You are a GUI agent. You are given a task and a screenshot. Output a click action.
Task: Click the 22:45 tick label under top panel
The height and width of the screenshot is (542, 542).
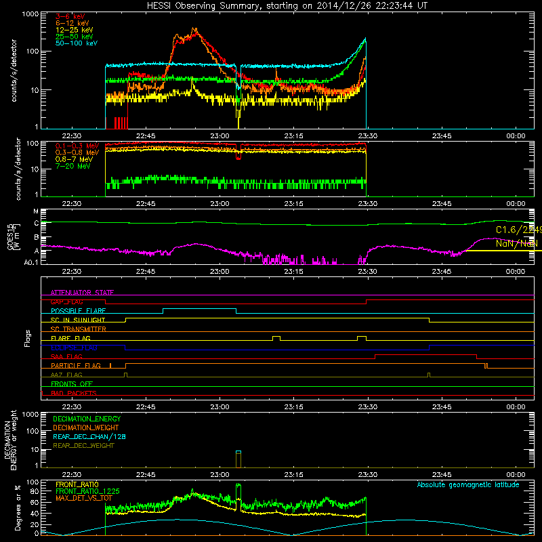click(x=146, y=136)
